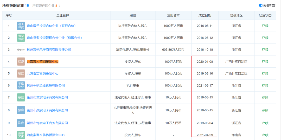This screenshot has height=140, width=281.
Task: Click the 童宸 green logo icon
Action: coord(21,97)
